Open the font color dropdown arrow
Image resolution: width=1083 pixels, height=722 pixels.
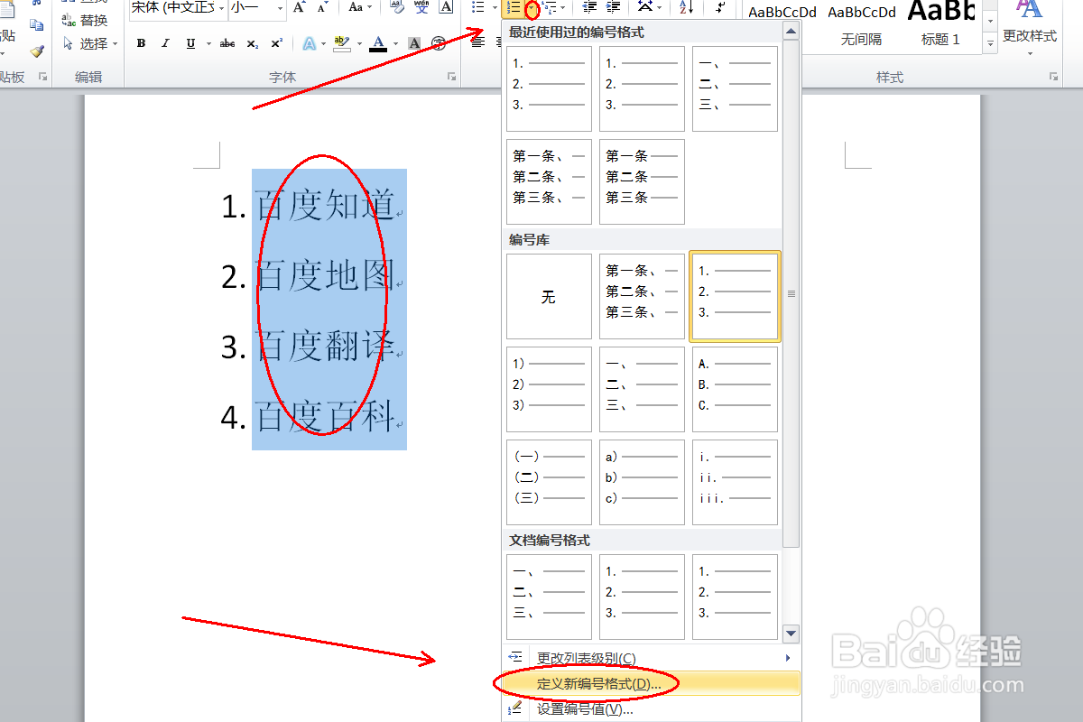tap(394, 43)
